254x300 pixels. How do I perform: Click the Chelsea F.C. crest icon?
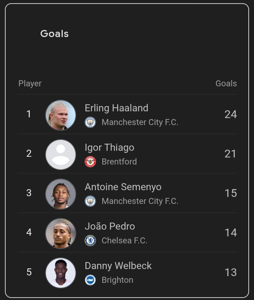(x=90, y=240)
